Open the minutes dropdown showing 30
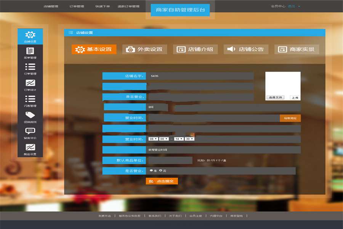The image size is (343, 229). pyautogui.click(x=189, y=139)
